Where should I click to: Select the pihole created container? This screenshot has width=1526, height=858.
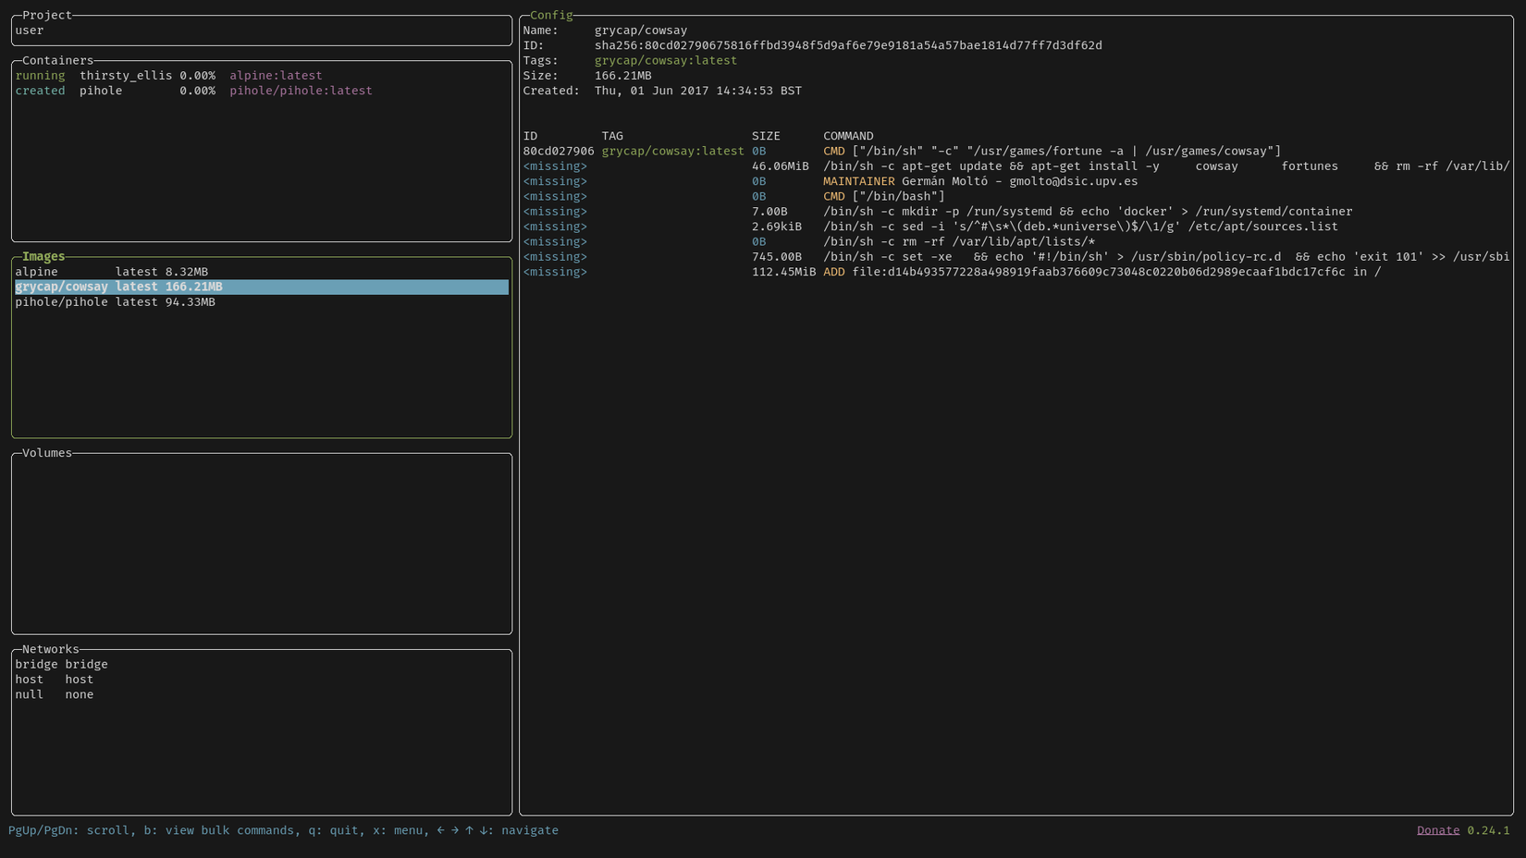point(101,91)
